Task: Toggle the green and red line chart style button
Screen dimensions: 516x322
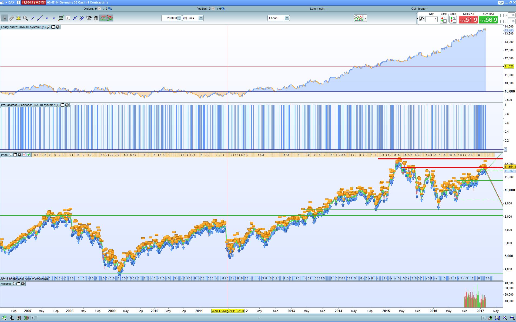Action: 103,18
